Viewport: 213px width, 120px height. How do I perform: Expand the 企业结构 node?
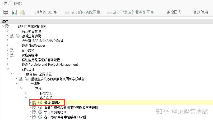point(8,50)
